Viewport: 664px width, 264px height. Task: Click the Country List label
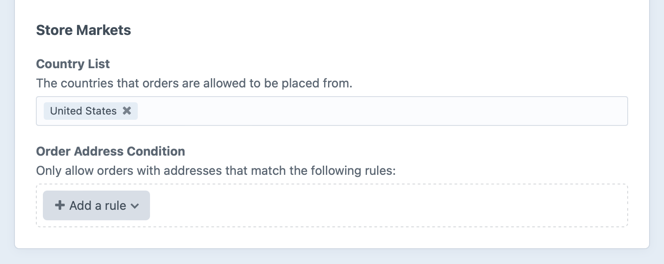point(73,64)
